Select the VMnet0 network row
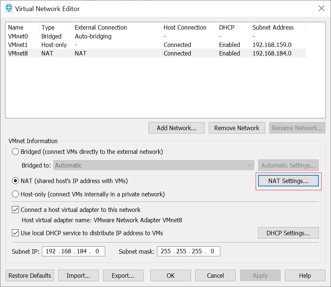 pos(156,36)
